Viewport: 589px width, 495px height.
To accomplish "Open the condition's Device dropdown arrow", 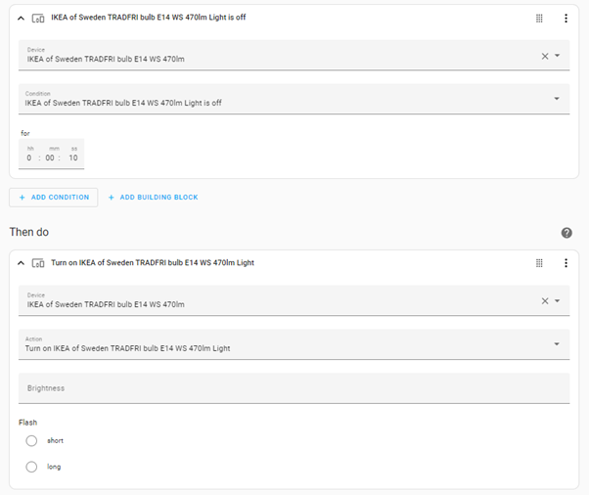I will [558, 56].
